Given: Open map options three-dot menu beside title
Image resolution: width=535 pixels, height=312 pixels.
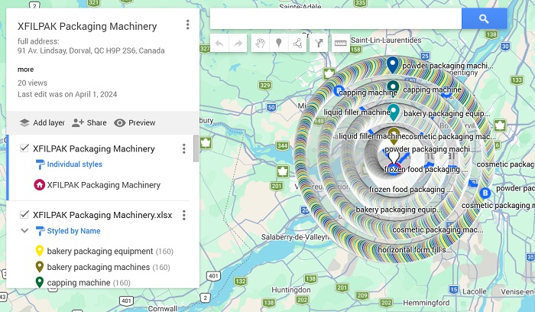Looking at the screenshot, I should [x=188, y=24].
